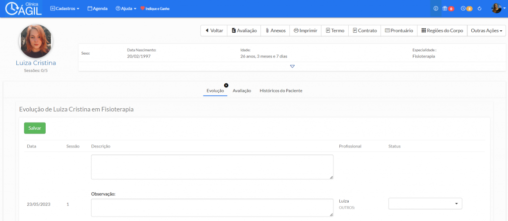508x221 pixels.
Task: Open user profile avatar menu
Action: tap(497, 8)
